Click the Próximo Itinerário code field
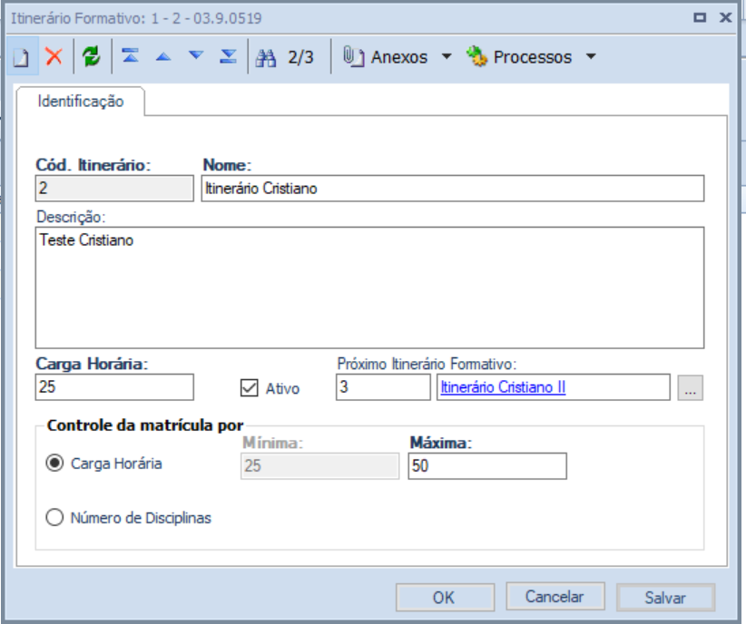 coord(383,387)
